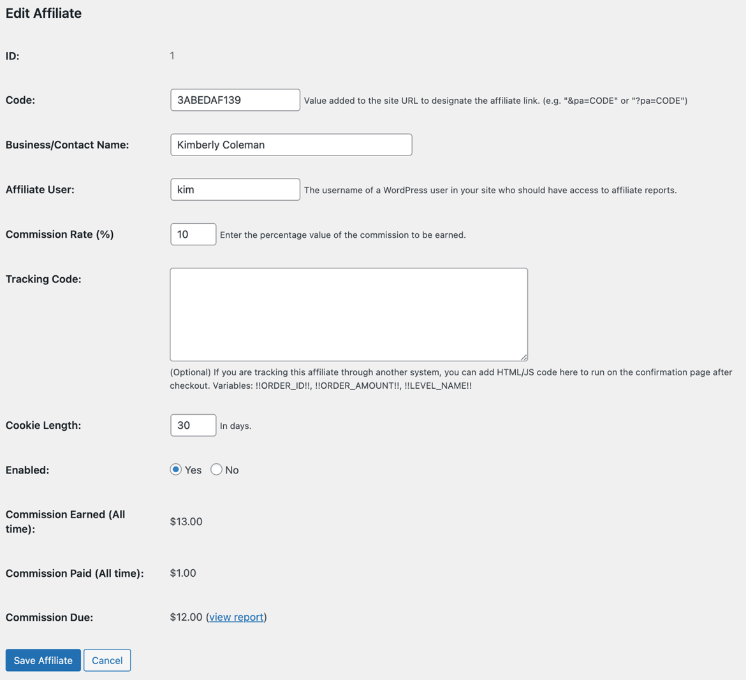Viewport: 746px width, 680px height.
Task: Click the Cookie Length field
Action: tap(193, 425)
